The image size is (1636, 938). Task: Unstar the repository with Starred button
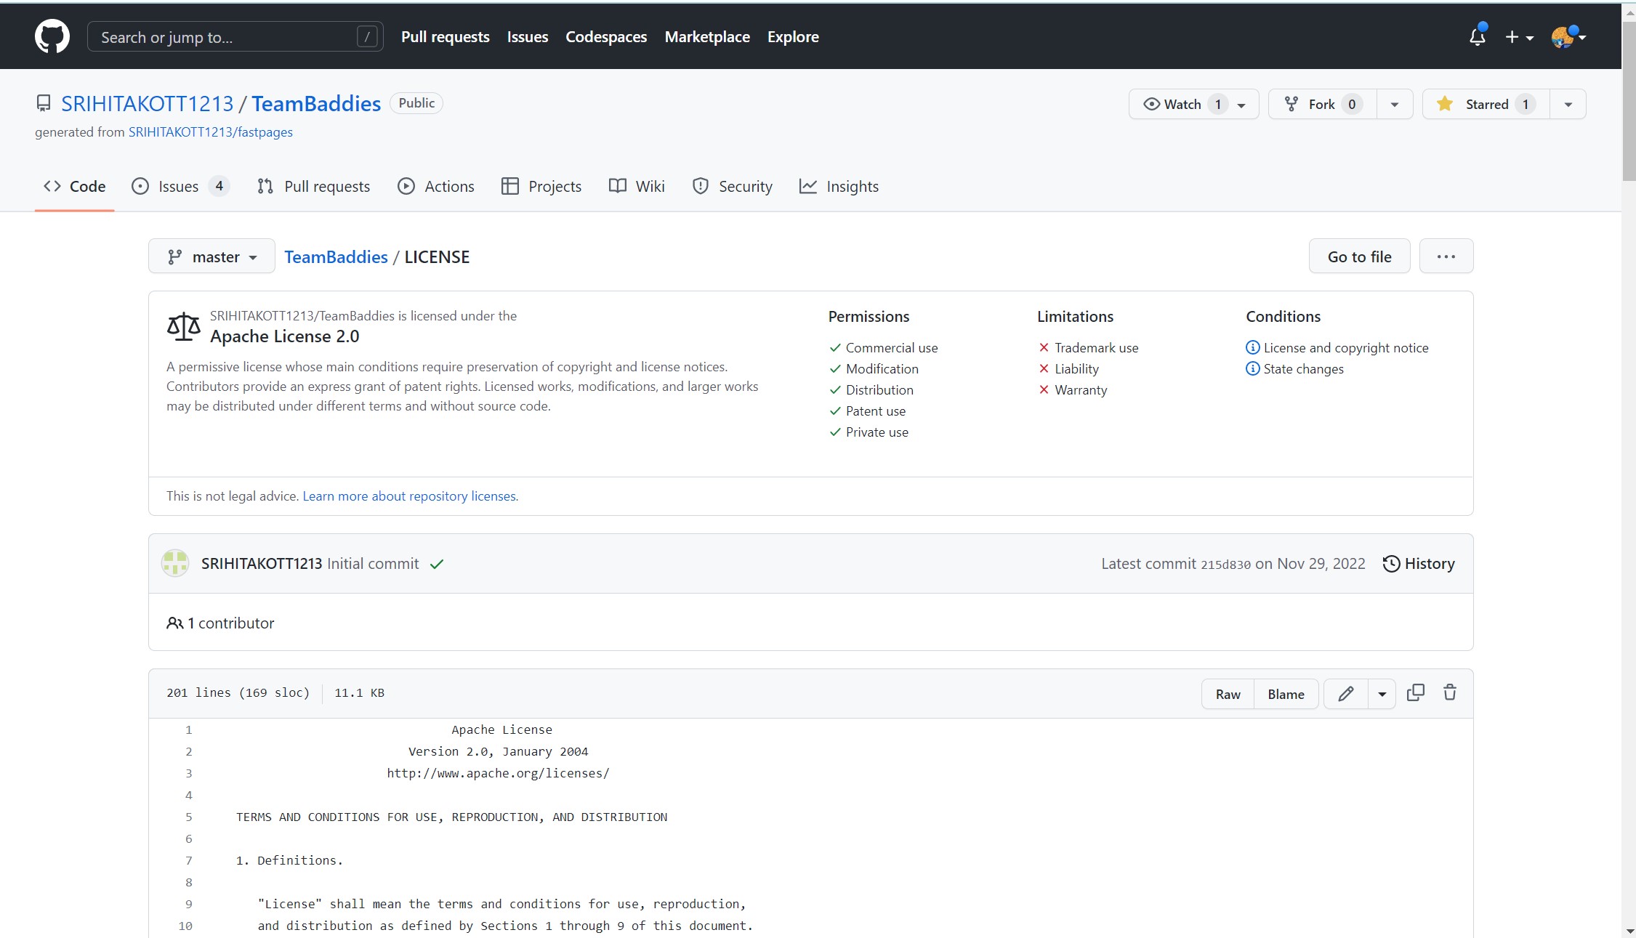point(1486,104)
